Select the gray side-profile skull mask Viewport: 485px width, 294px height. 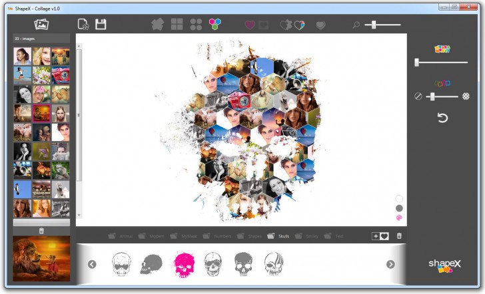[151, 264]
